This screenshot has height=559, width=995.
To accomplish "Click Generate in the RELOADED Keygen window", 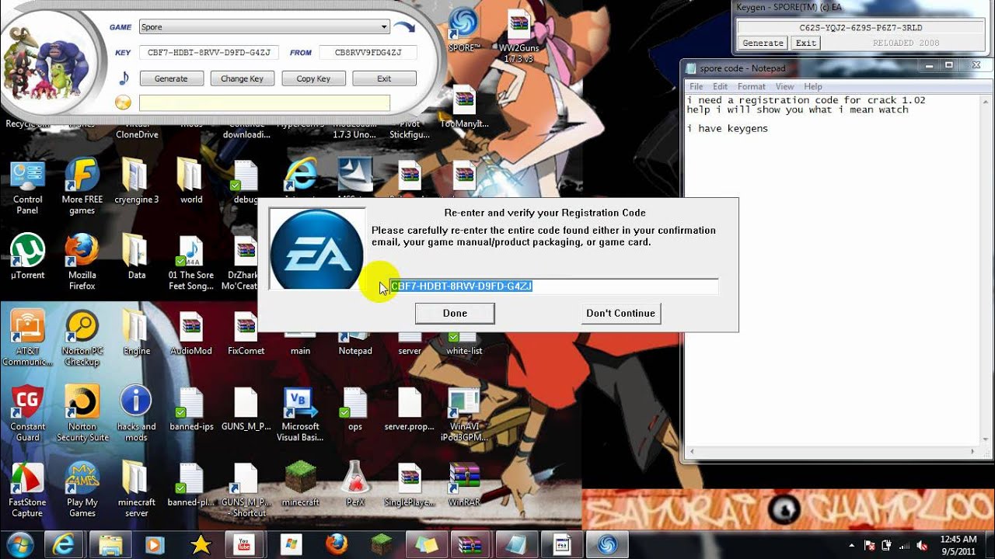I will click(763, 43).
